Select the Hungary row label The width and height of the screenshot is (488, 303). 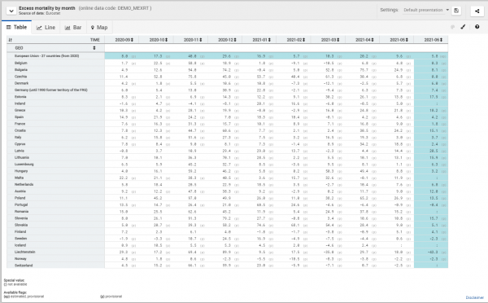pos(21,171)
